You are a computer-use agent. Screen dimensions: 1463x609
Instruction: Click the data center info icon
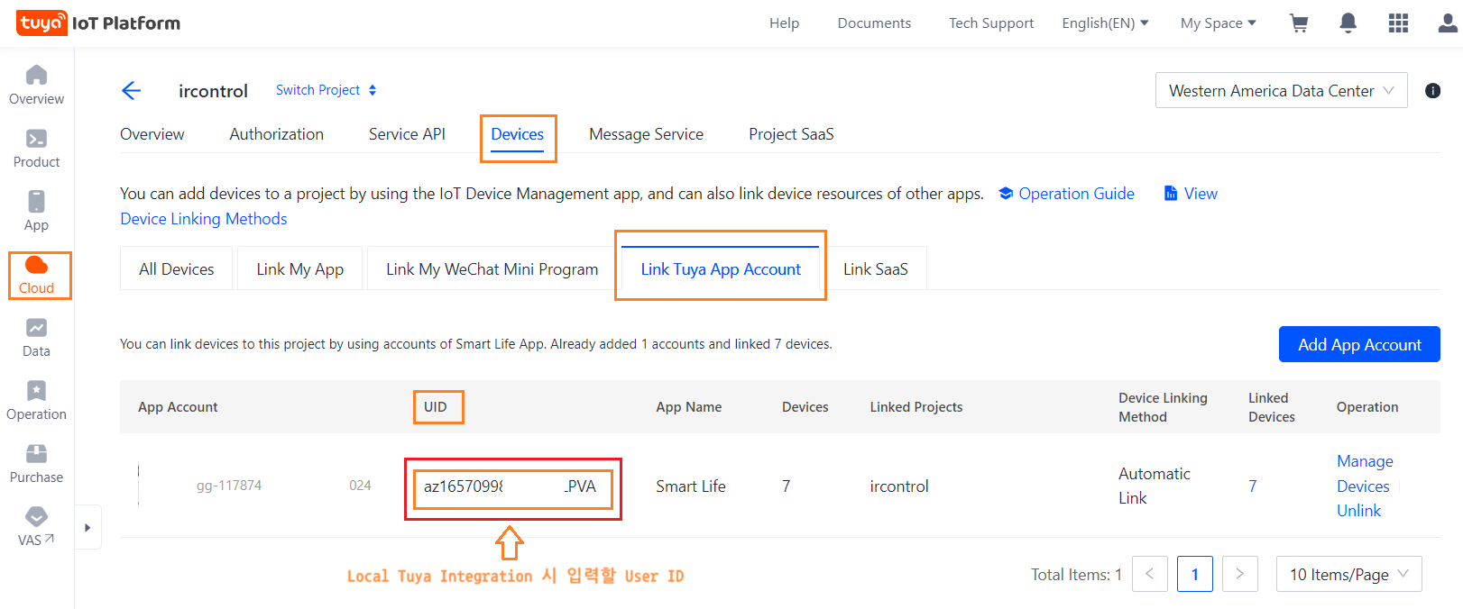click(1432, 91)
